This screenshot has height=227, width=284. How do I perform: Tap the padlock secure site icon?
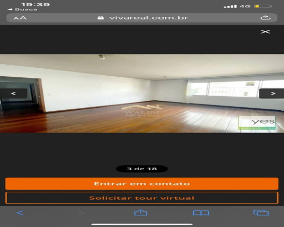pyautogui.click(x=100, y=18)
